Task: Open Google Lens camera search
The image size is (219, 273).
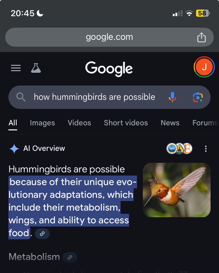Action: [198, 97]
